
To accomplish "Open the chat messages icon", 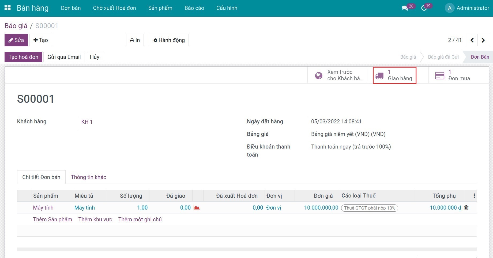I will coord(405,8).
